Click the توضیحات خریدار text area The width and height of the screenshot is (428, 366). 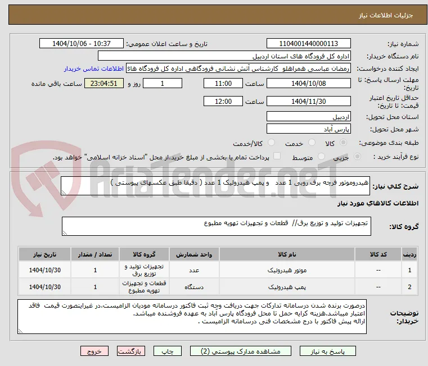pos(192,317)
